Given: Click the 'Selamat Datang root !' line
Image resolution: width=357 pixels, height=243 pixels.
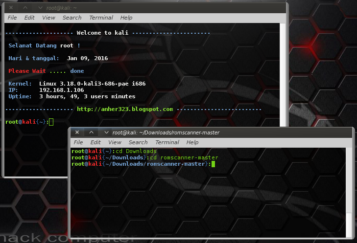Looking at the screenshot, I should (45, 45).
